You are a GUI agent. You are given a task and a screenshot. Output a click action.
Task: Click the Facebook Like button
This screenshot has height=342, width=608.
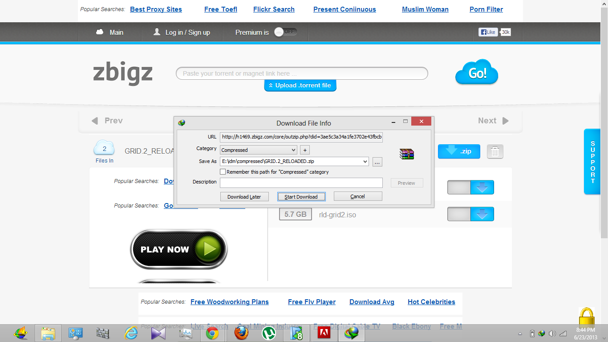click(487, 32)
